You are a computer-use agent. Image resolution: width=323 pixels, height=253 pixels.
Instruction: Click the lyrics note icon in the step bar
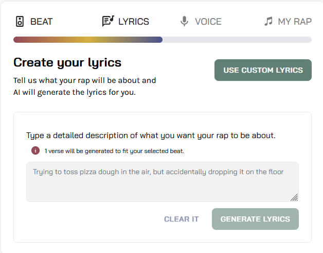[x=107, y=21]
